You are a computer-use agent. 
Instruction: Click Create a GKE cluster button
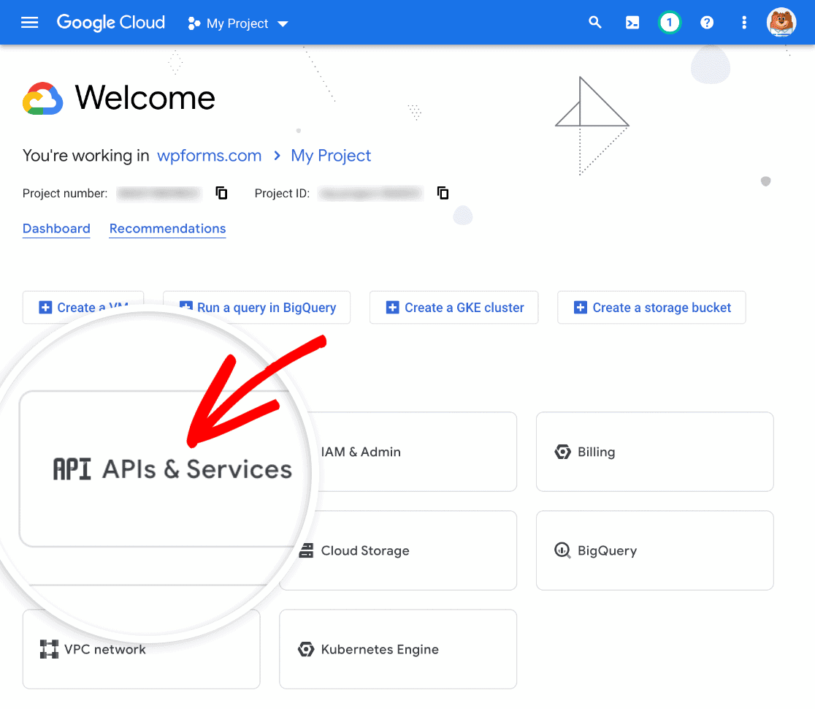(454, 308)
